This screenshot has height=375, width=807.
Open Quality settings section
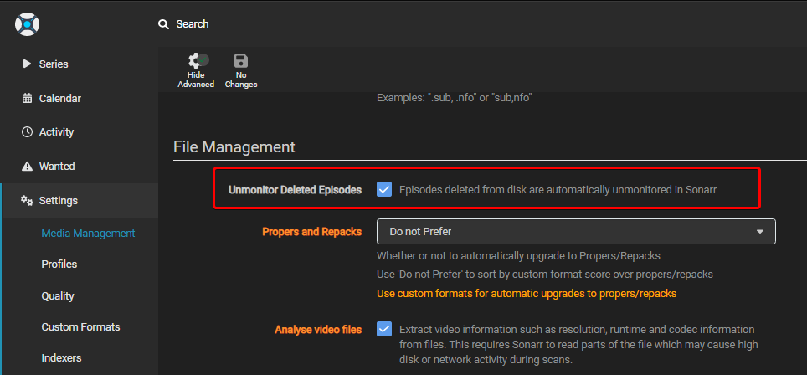pyautogui.click(x=58, y=296)
